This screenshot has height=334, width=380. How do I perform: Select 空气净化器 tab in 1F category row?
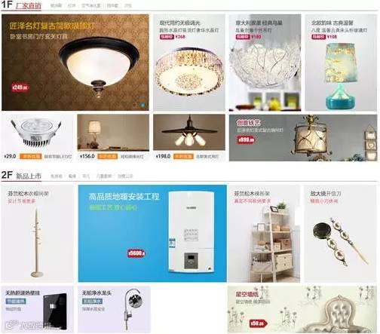click(91, 5)
